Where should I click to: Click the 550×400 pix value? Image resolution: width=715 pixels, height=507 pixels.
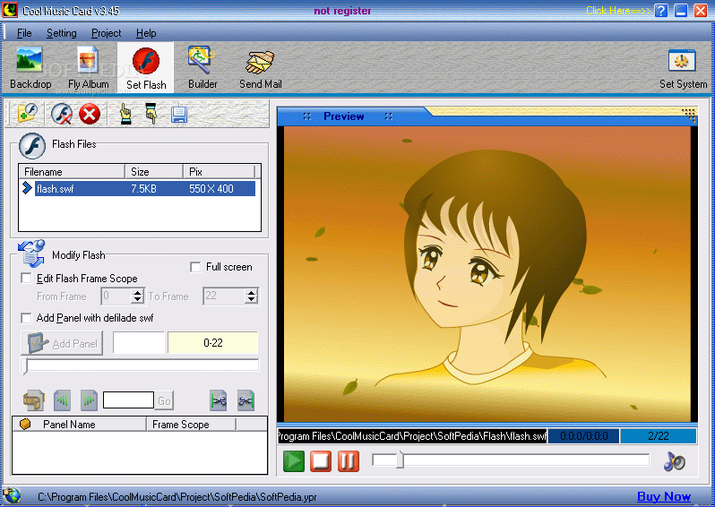[x=211, y=189]
